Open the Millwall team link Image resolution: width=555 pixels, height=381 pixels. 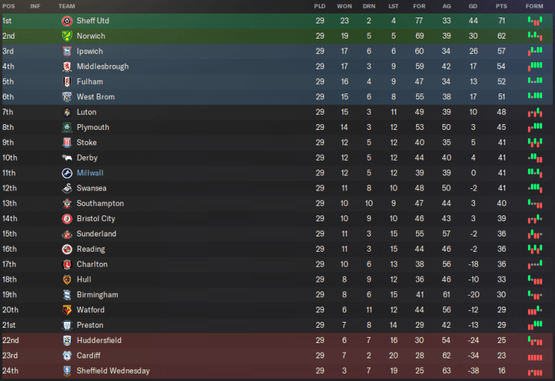pos(90,173)
